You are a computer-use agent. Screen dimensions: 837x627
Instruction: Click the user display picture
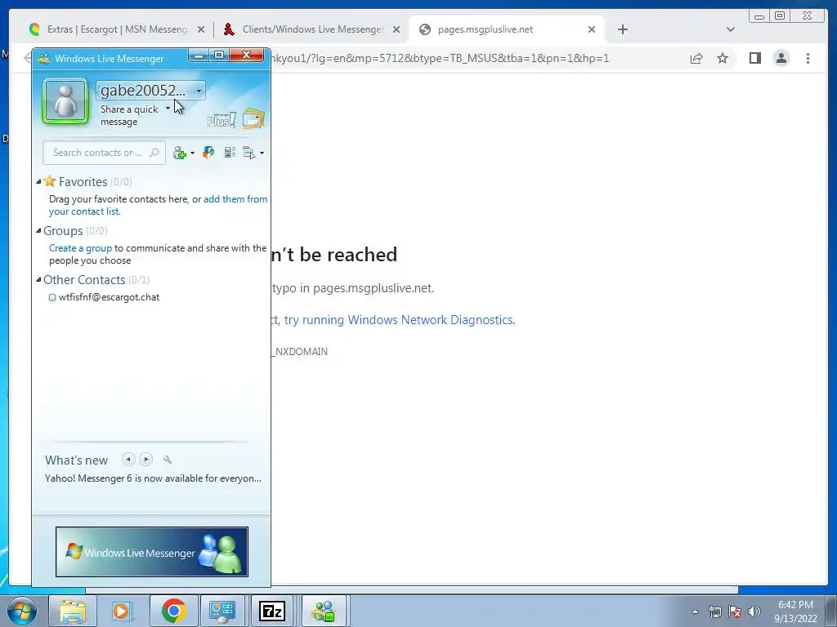[65, 101]
